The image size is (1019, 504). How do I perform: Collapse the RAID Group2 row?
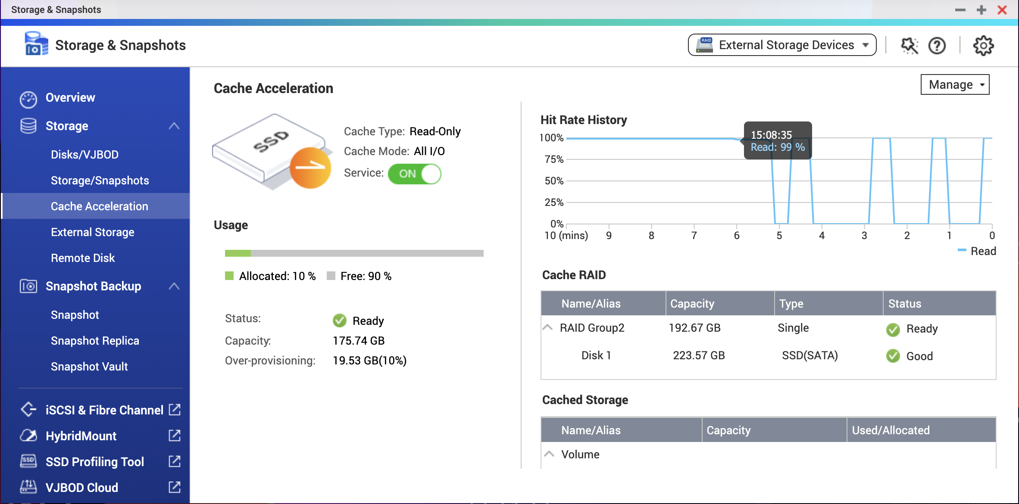548,327
